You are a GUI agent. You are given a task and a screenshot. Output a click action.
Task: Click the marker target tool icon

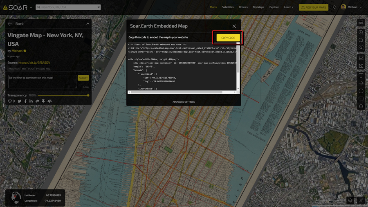tap(361, 106)
